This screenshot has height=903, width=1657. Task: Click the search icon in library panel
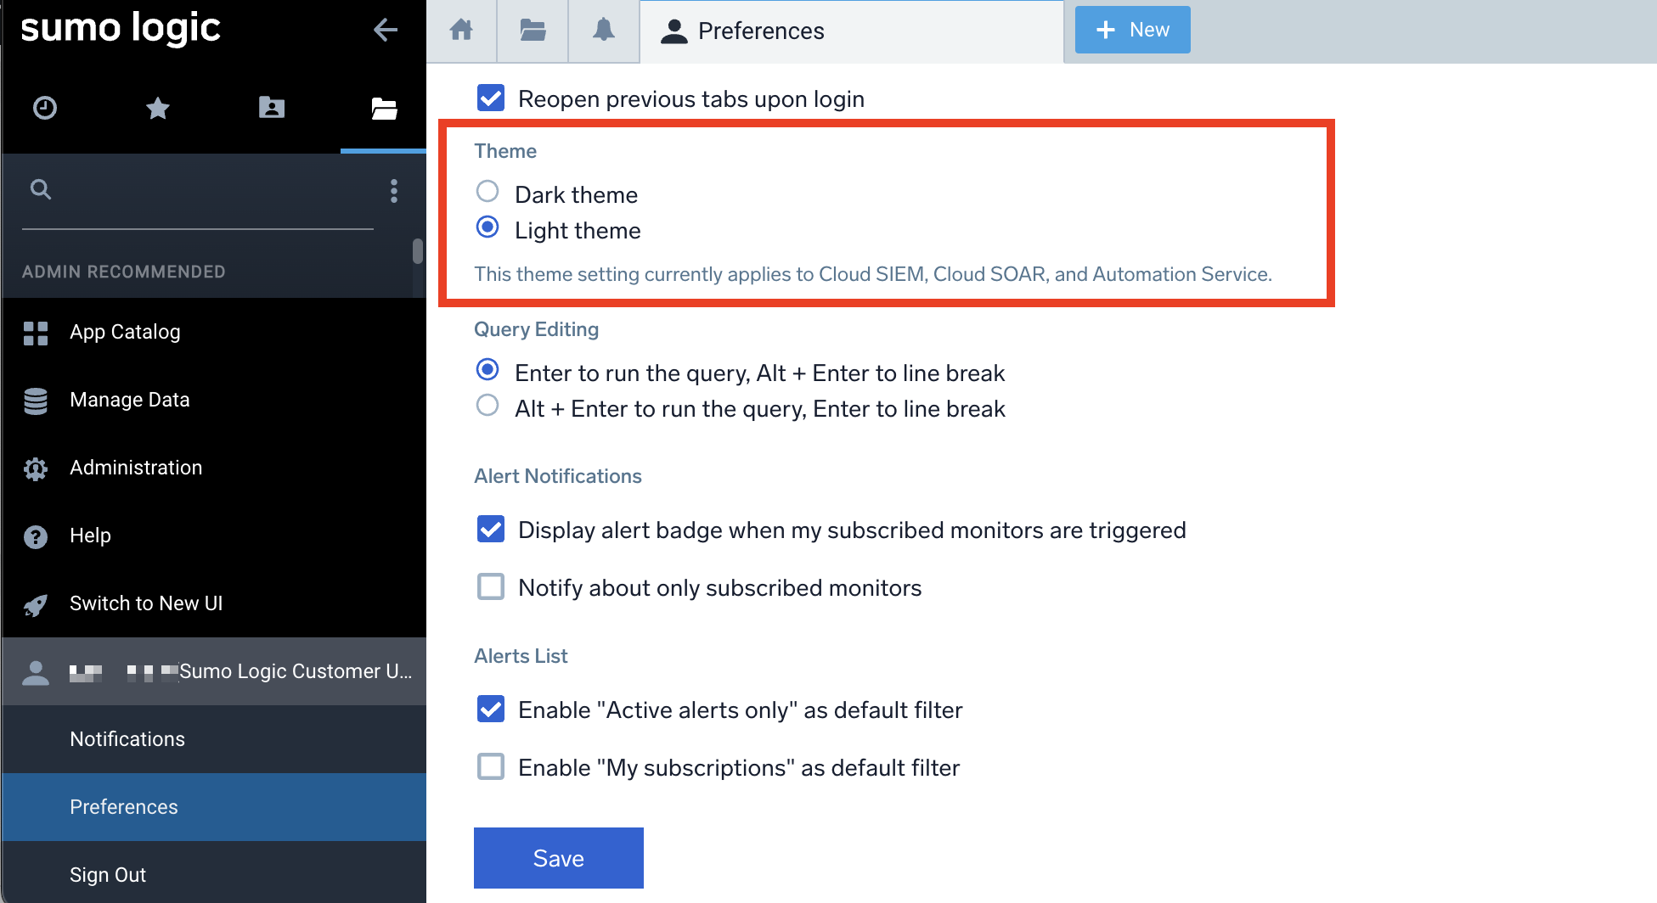pyautogui.click(x=41, y=188)
